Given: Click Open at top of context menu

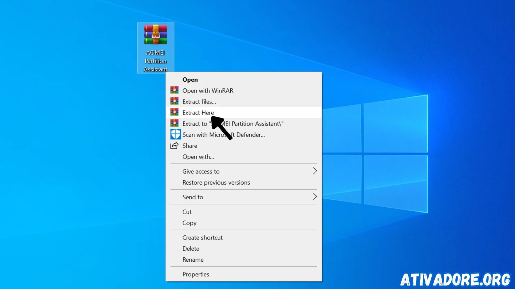Looking at the screenshot, I should [x=190, y=79].
